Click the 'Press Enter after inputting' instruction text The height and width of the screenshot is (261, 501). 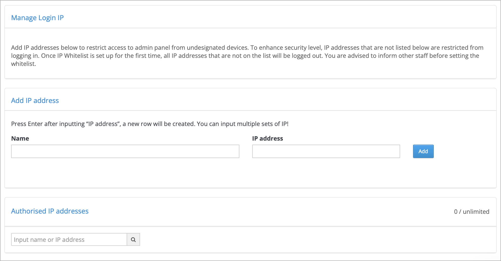pyautogui.click(x=150, y=124)
